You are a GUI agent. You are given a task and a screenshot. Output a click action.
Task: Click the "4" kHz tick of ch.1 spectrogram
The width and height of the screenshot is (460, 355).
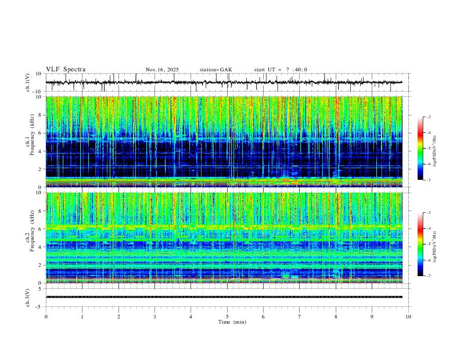coord(41,151)
